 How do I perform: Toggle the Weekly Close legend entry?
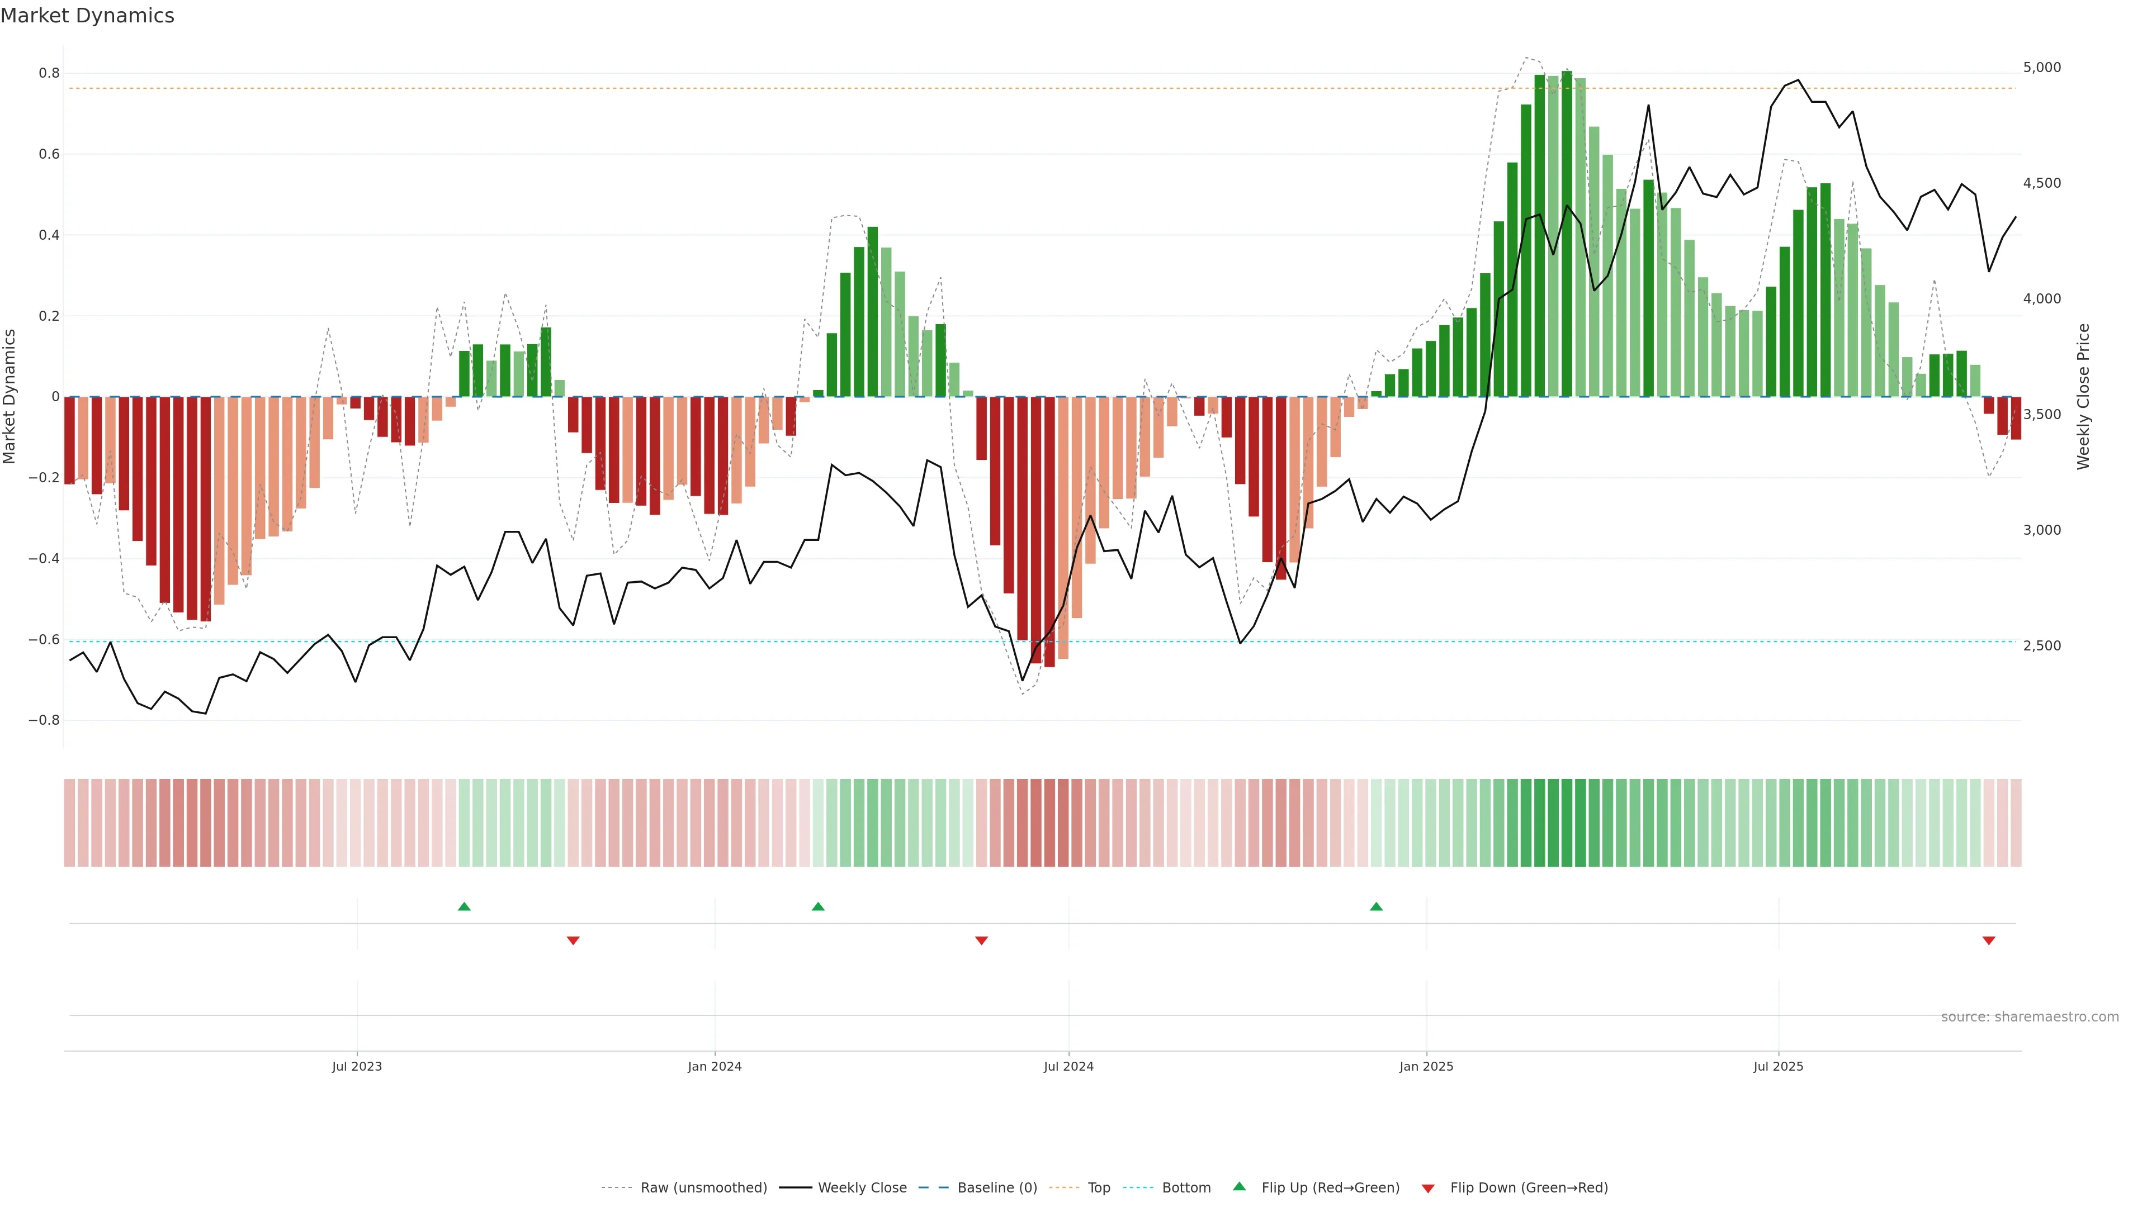(x=862, y=1188)
